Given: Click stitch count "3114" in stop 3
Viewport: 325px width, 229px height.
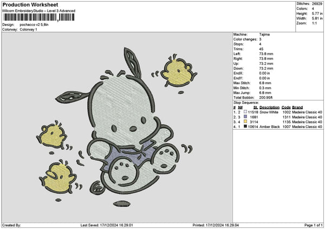Looking at the screenshot, I should pos(254,122).
